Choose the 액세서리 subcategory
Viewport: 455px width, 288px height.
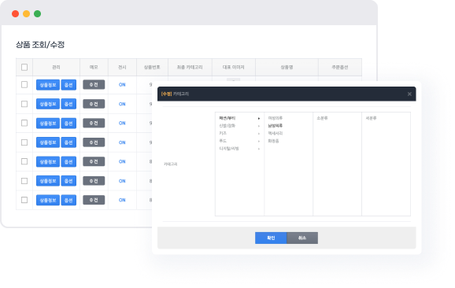(275, 133)
